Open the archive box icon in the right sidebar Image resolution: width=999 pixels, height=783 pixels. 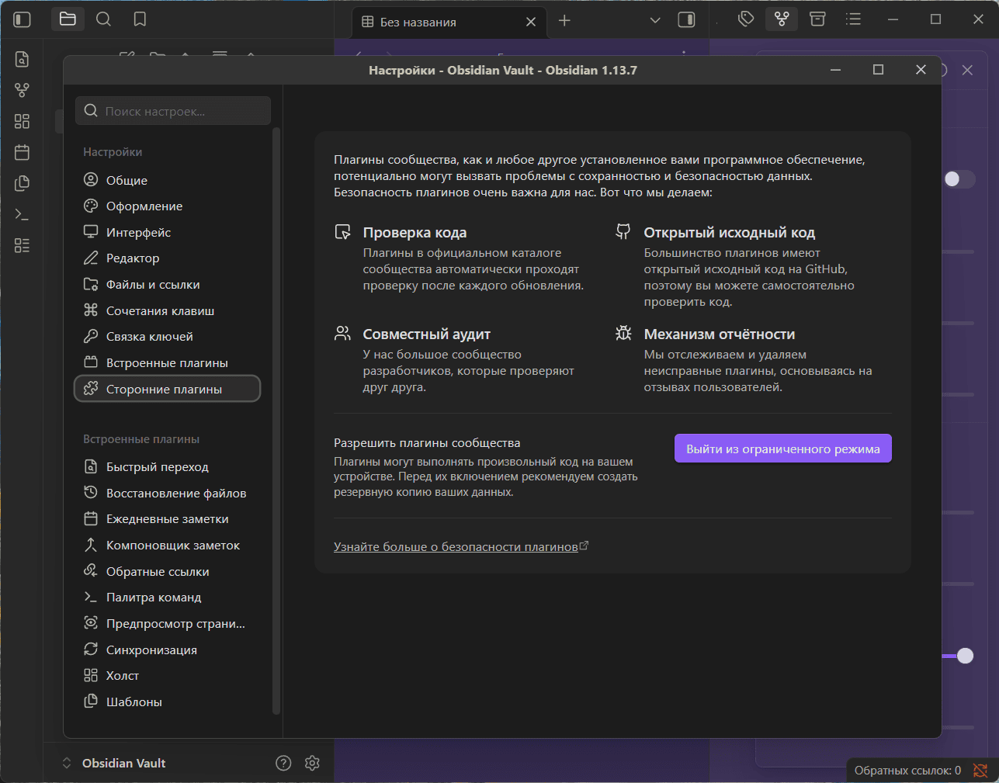(x=817, y=19)
